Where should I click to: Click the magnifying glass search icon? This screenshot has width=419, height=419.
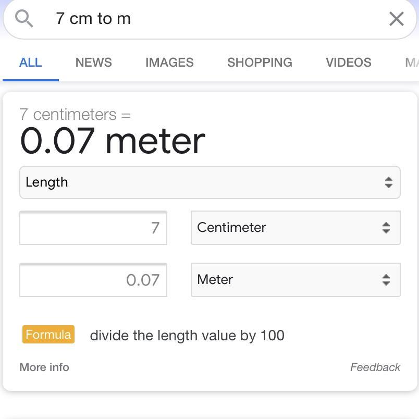(x=24, y=19)
